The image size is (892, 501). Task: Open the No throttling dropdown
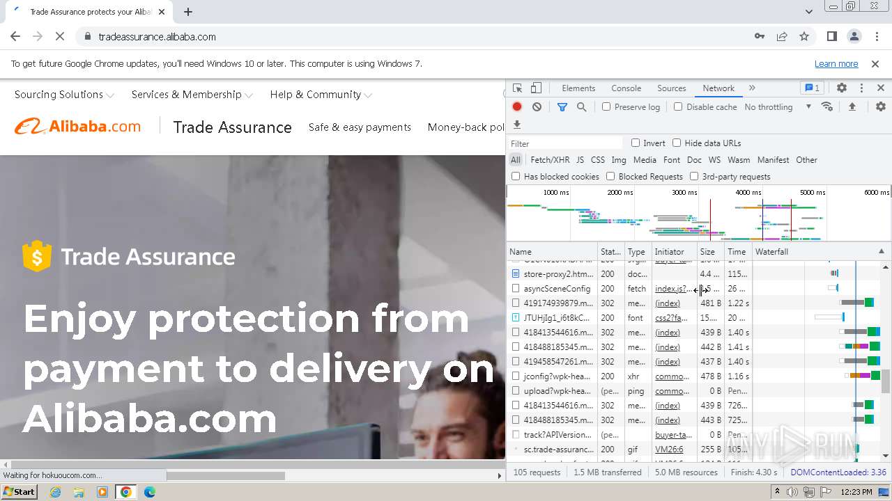pyautogui.click(x=778, y=106)
